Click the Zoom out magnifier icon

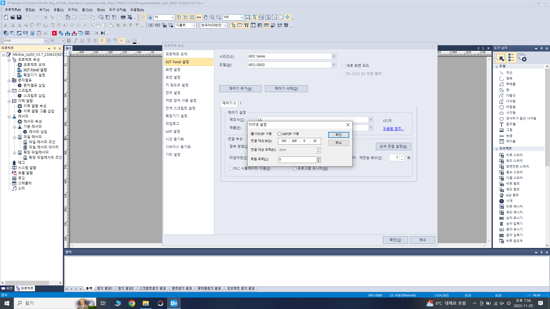click(x=219, y=17)
